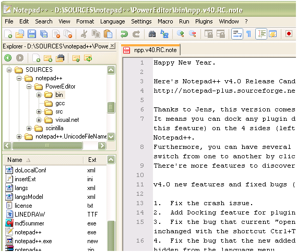Toggle the word wrap toolbar button
The height and width of the screenshot is (252, 297).
click(x=237, y=34)
